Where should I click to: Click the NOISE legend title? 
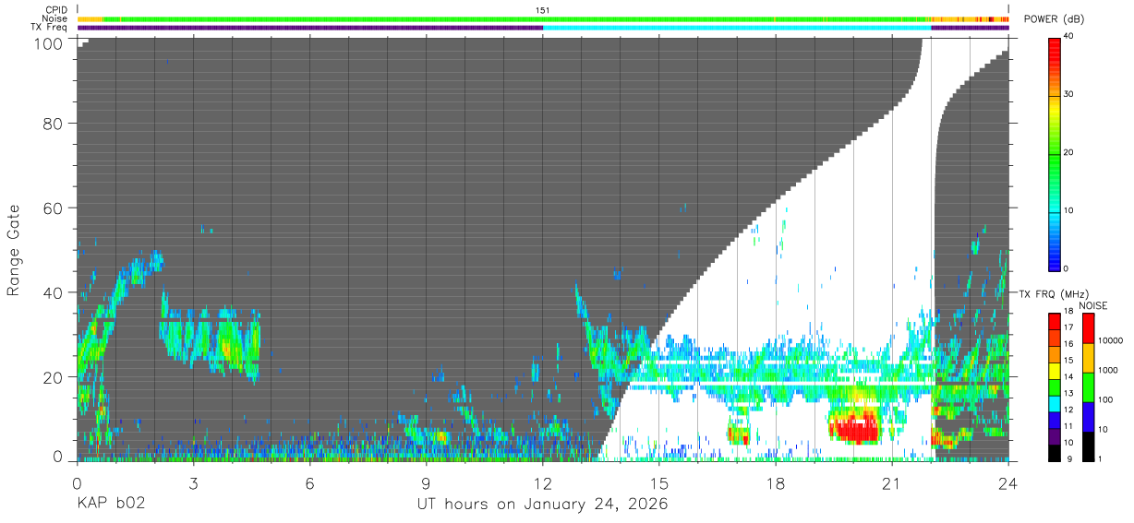point(1095,305)
